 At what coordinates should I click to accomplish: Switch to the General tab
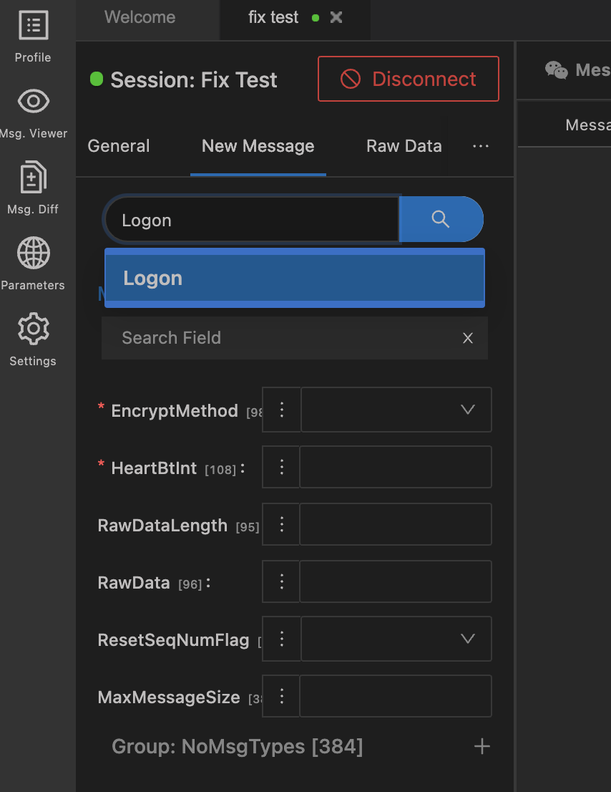point(119,146)
